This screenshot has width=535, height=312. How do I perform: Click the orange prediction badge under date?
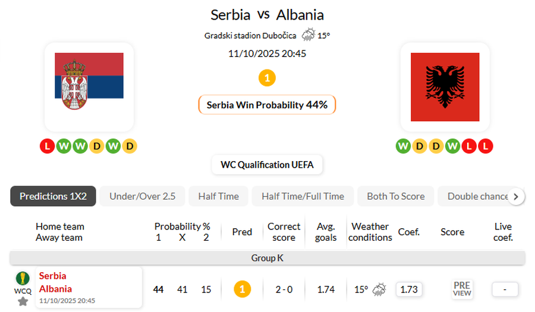267,78
